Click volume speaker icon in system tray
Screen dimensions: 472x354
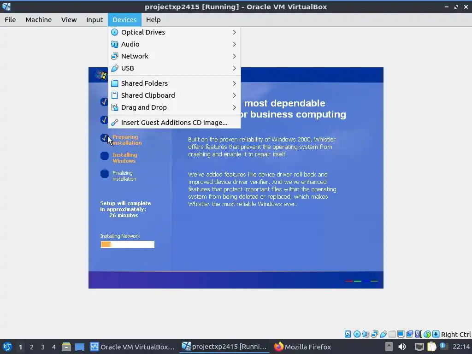coord(402,347)
